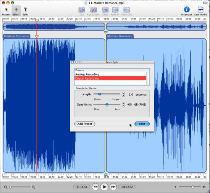Image resolution: width=210 pixels, height=193 pixels.
Task: Select the Digital Recording preset
Action: (x=110, y=78)
